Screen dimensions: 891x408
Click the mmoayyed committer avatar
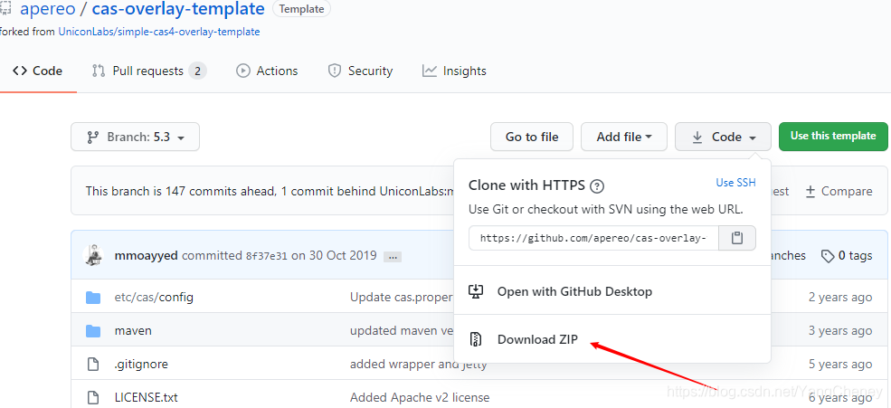click(x=94, y=256)
